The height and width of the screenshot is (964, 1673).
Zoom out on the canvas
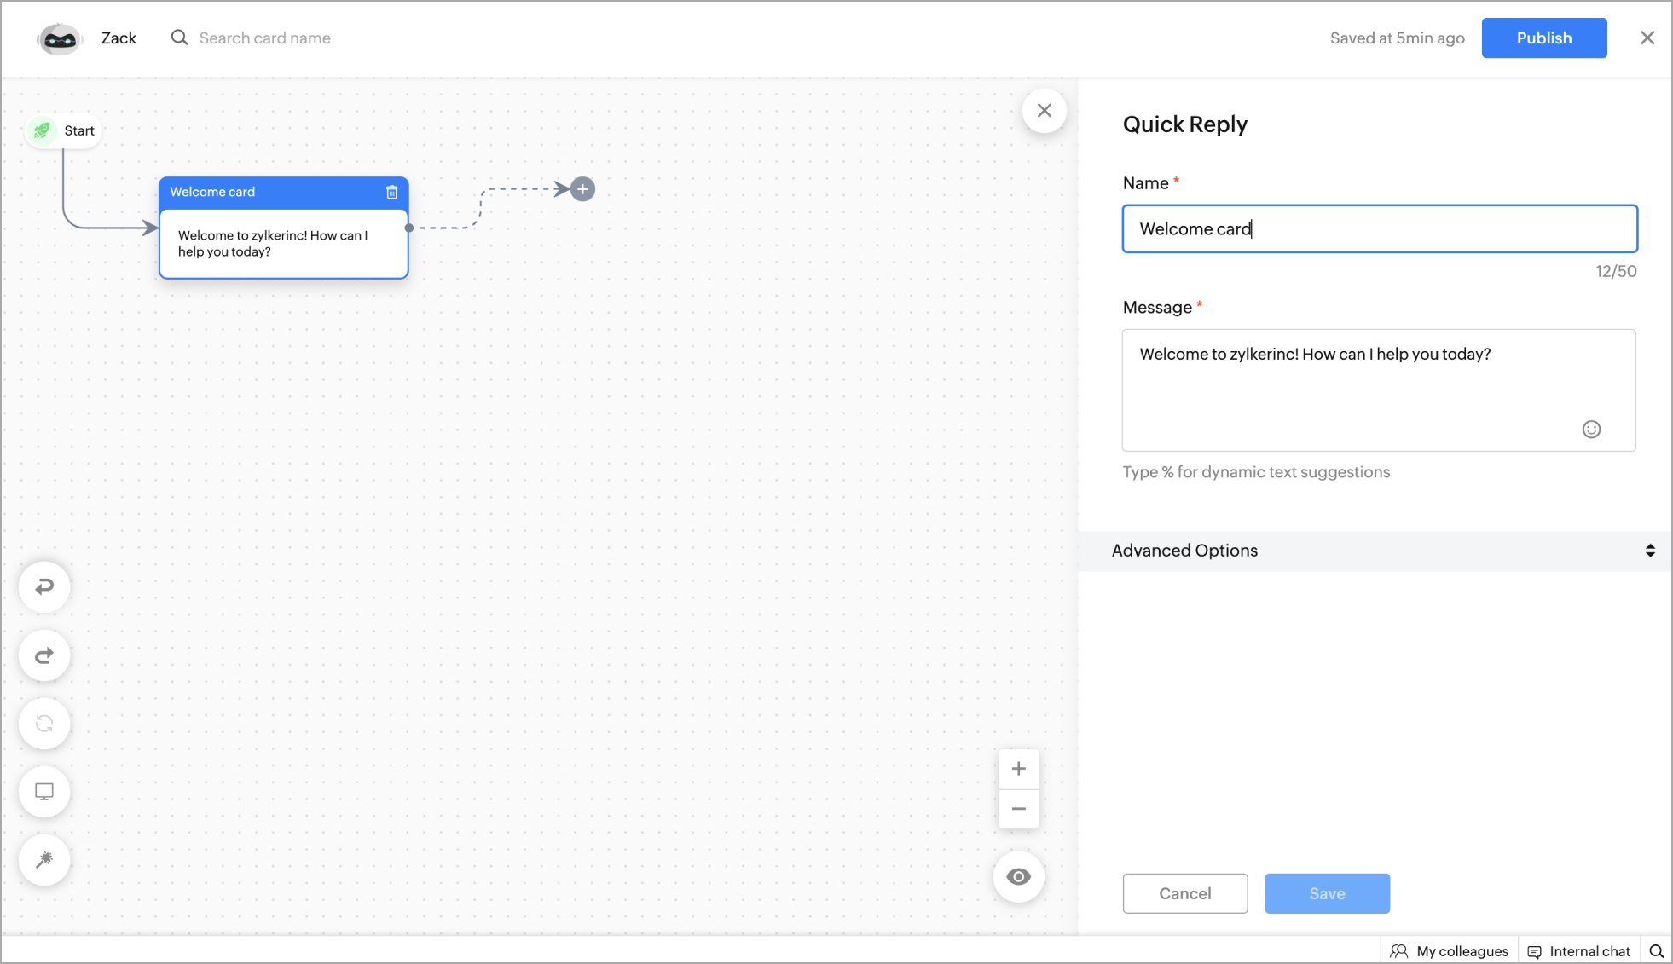pyautogui.click(x=1019, y=809)
